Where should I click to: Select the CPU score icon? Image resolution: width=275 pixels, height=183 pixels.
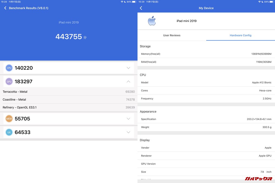point(9,68)
